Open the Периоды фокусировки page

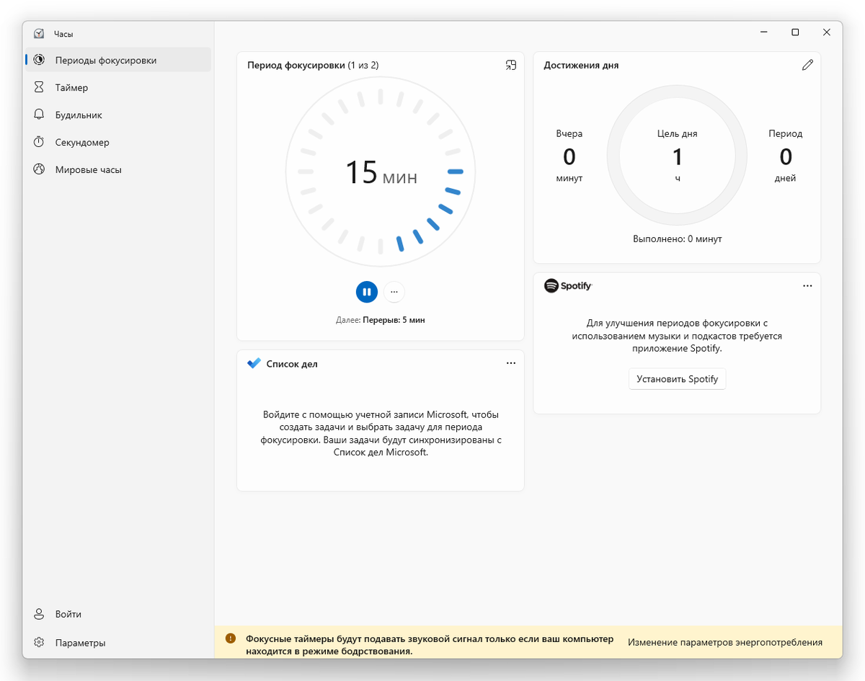(x=118, y=61)
